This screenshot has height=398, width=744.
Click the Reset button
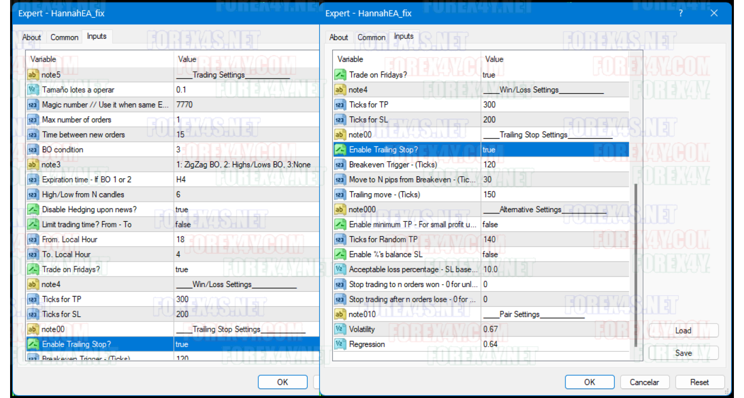[699, 382]
